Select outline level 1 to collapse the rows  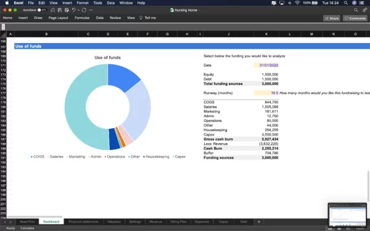tap(3, 25)
